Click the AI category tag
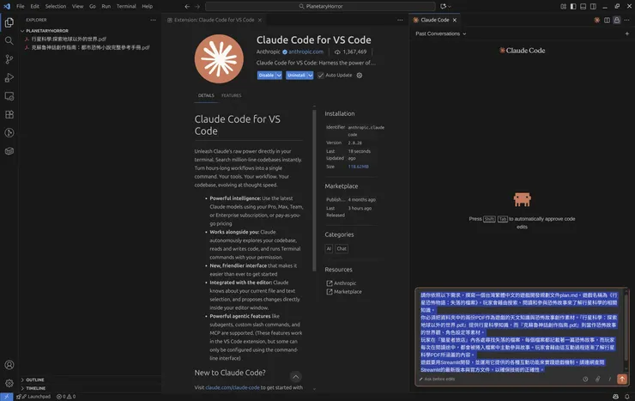Screen dimensions: 635x401 [329, 249]
